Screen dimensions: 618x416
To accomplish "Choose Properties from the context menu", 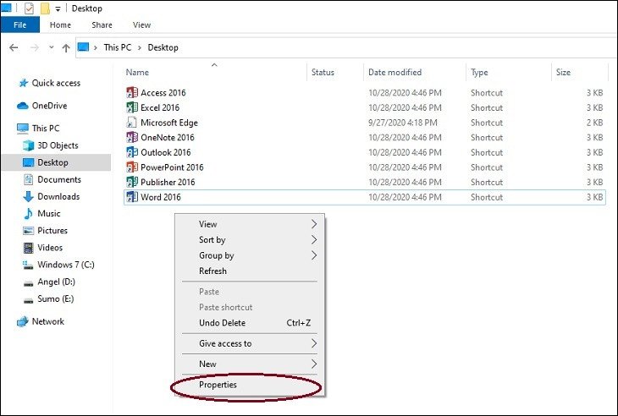I will pos(250,385).
